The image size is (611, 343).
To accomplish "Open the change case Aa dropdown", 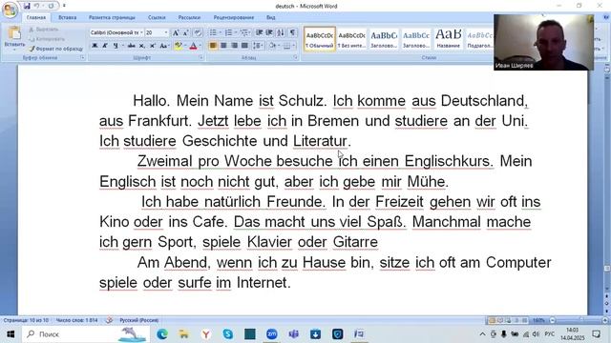I will [164, 46].
